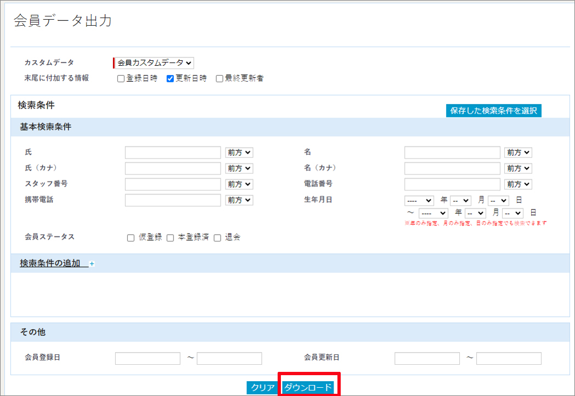Screen dimensions: 575x396
Task: Focus the 氏（カナ） input field
Action: click(173, 168)
